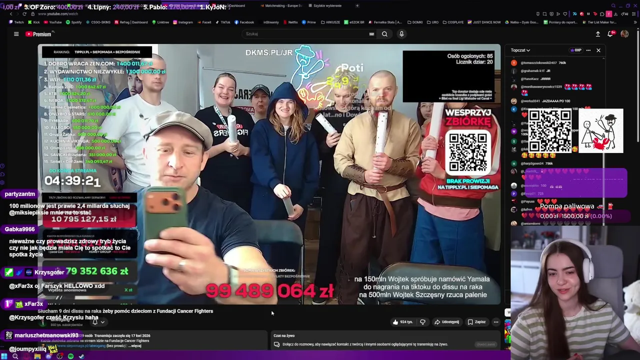The height and width of the screenshot is (360, 640).
Task: Open the DOMKI bookmarks folder
Action: [415, 22]
